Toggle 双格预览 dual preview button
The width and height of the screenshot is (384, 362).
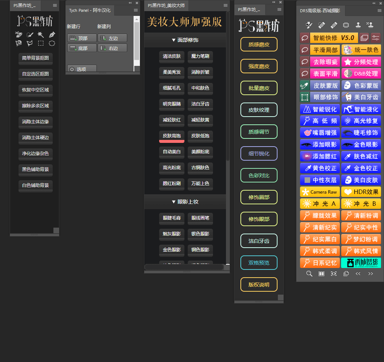[259, 263]
